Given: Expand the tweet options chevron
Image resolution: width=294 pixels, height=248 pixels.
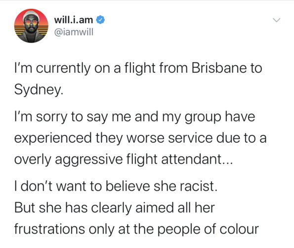Looking at the screenshot, I should (276, 20).
